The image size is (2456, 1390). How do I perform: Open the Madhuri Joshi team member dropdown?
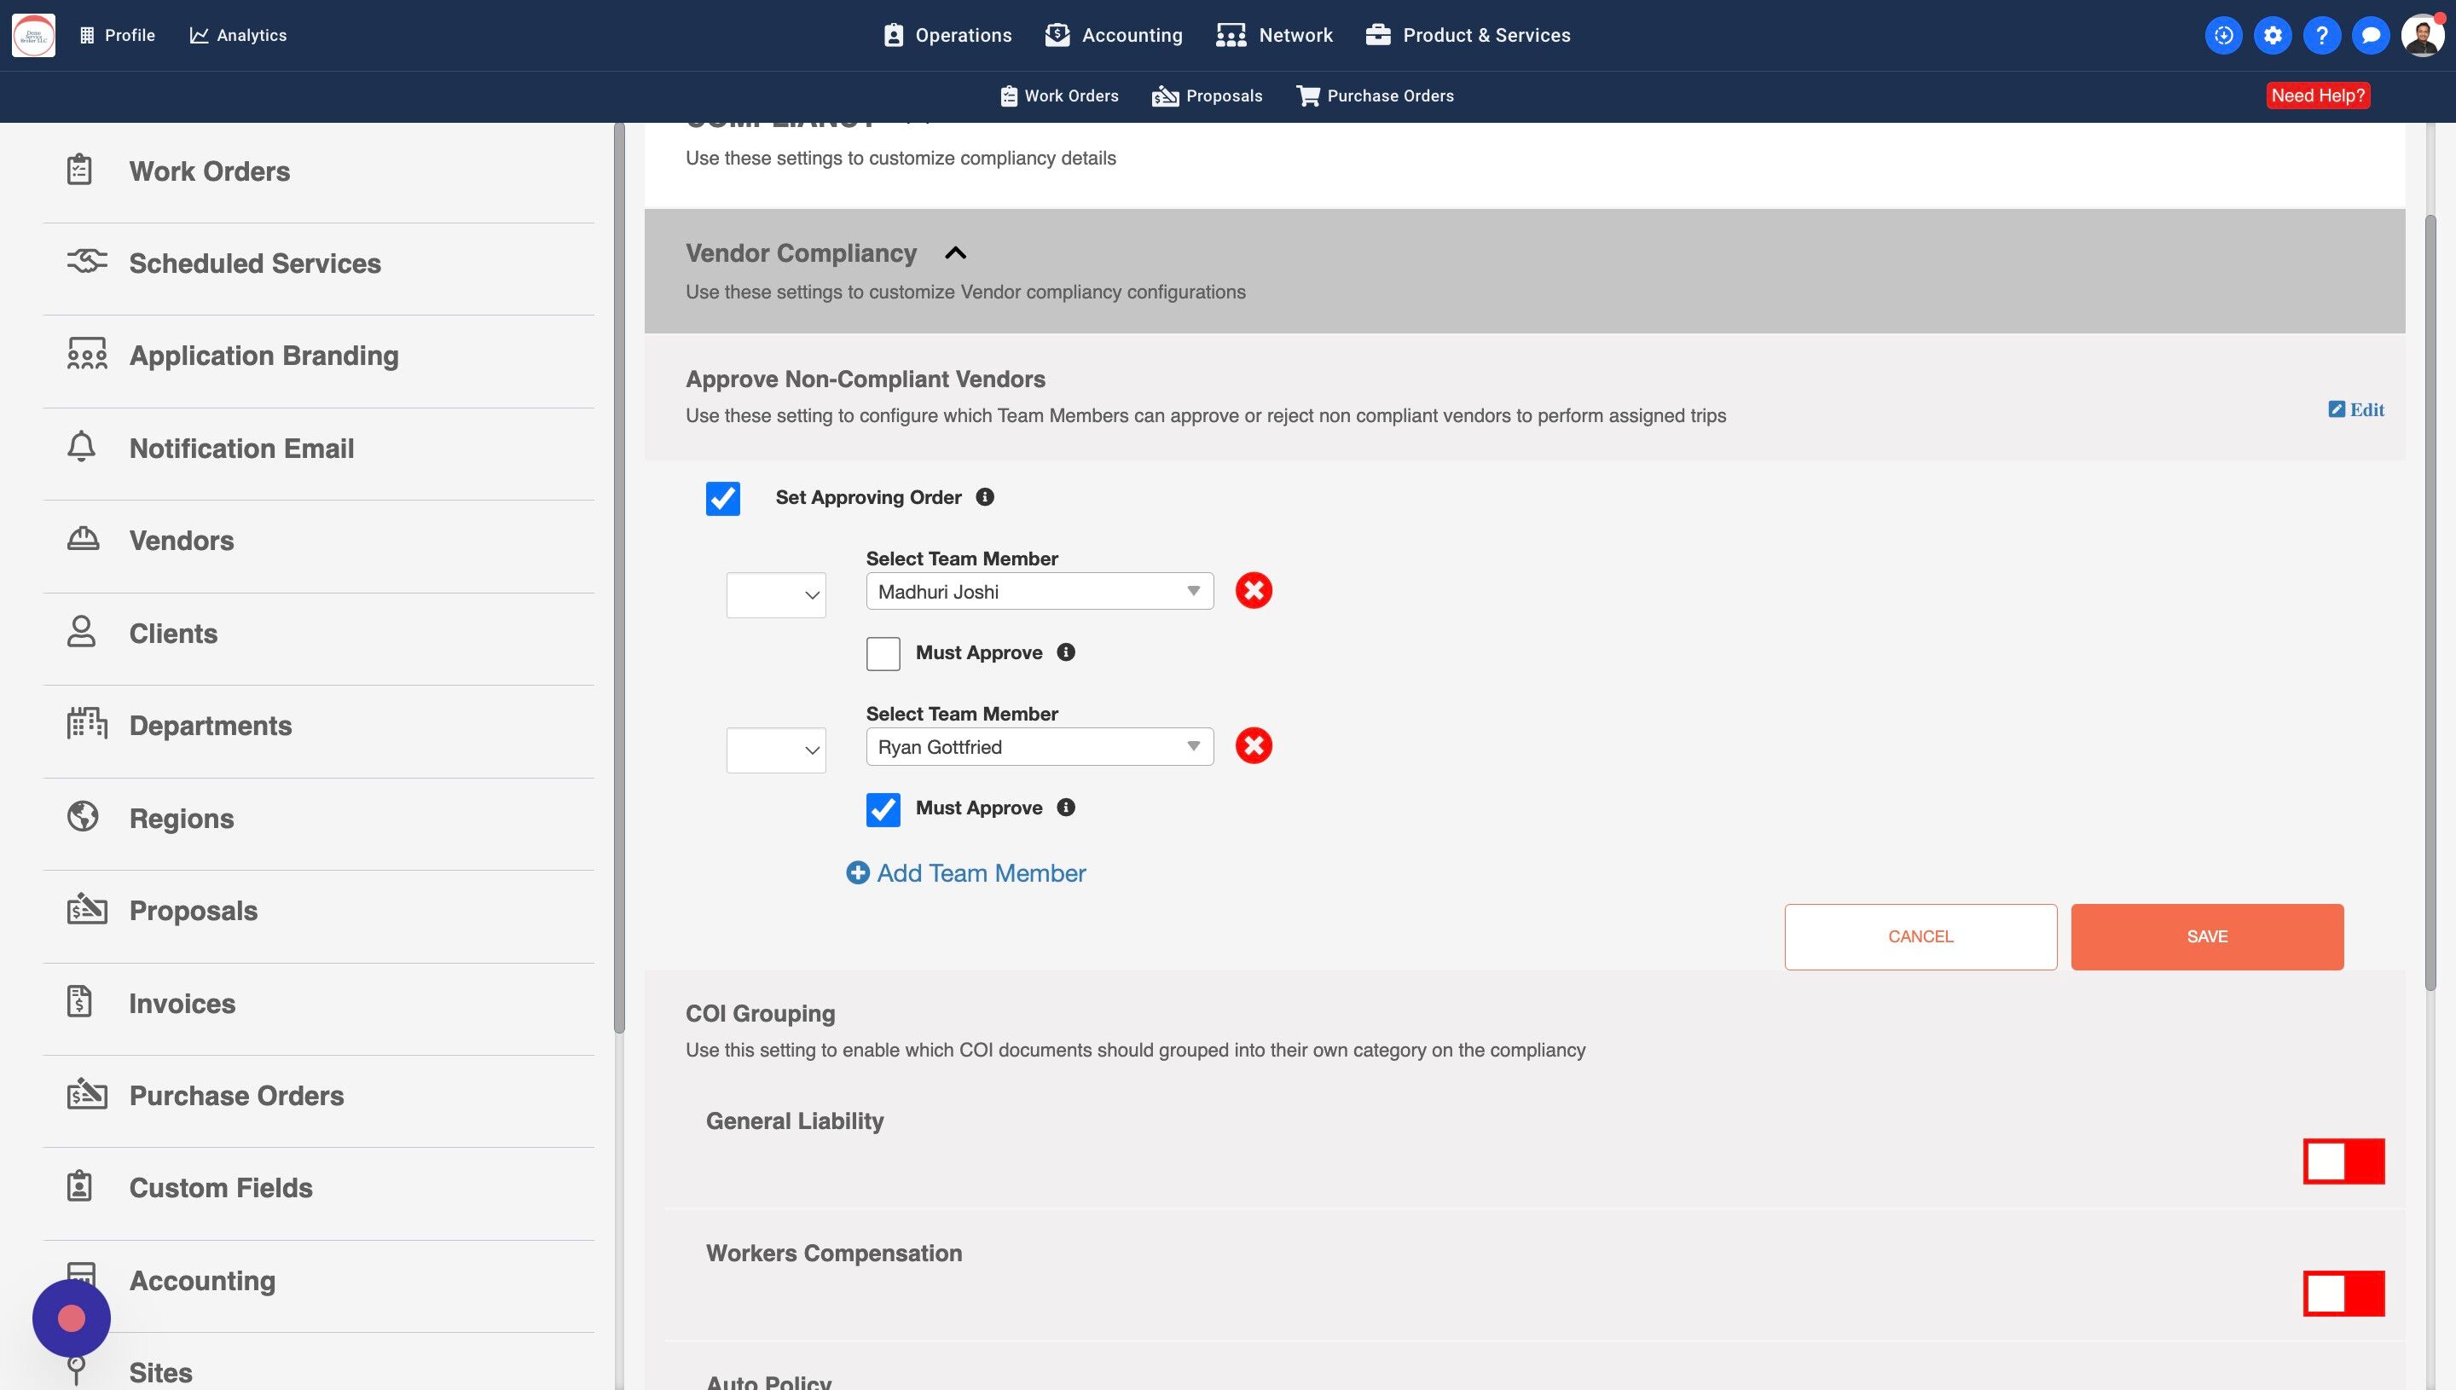(1039, 591)
